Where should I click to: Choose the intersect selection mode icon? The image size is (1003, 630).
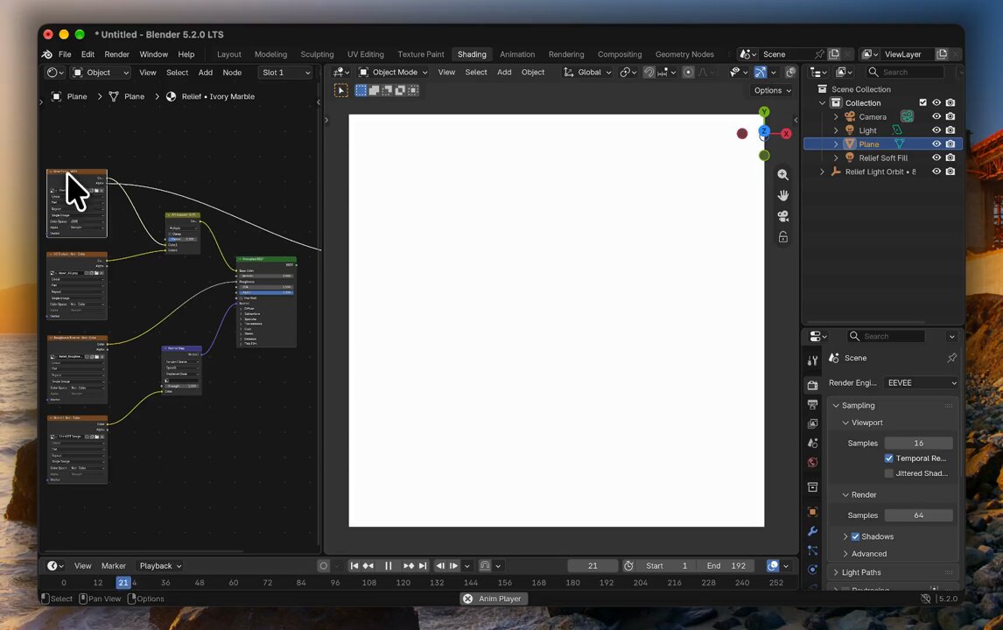coord(413,90)
